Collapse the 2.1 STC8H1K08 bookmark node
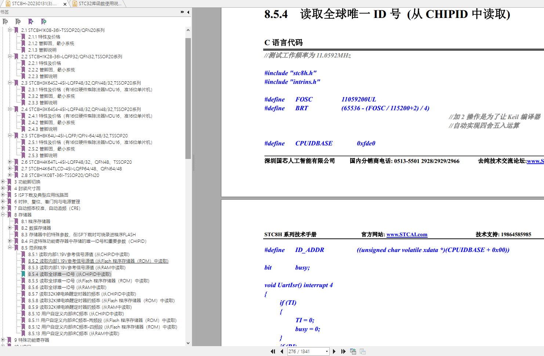 [10, 30]
